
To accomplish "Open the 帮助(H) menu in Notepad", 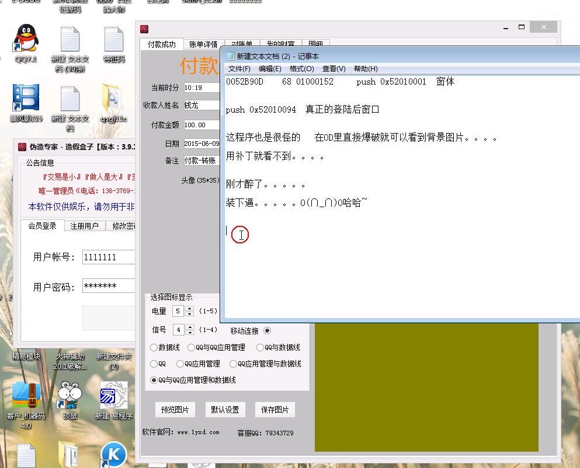I will pyautogui.click(x=366, y=69).
